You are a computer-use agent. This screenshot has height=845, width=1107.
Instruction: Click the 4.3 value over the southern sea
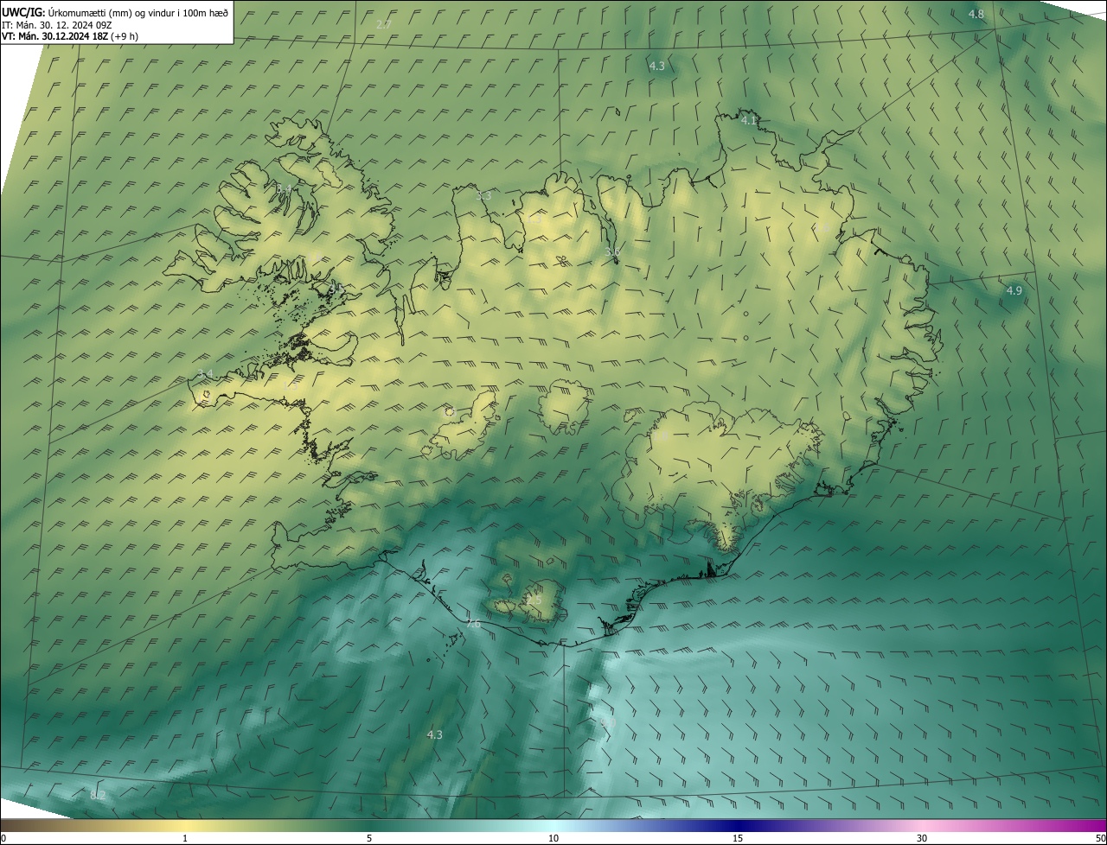click(x=434, y=734)
